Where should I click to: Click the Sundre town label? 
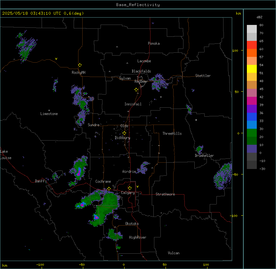tap(93, 125)
